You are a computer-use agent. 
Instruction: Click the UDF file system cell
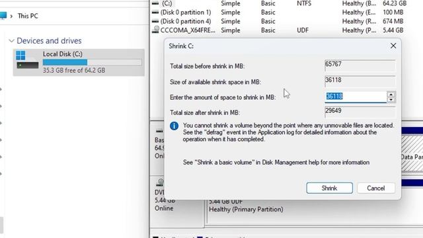point(303,30)
